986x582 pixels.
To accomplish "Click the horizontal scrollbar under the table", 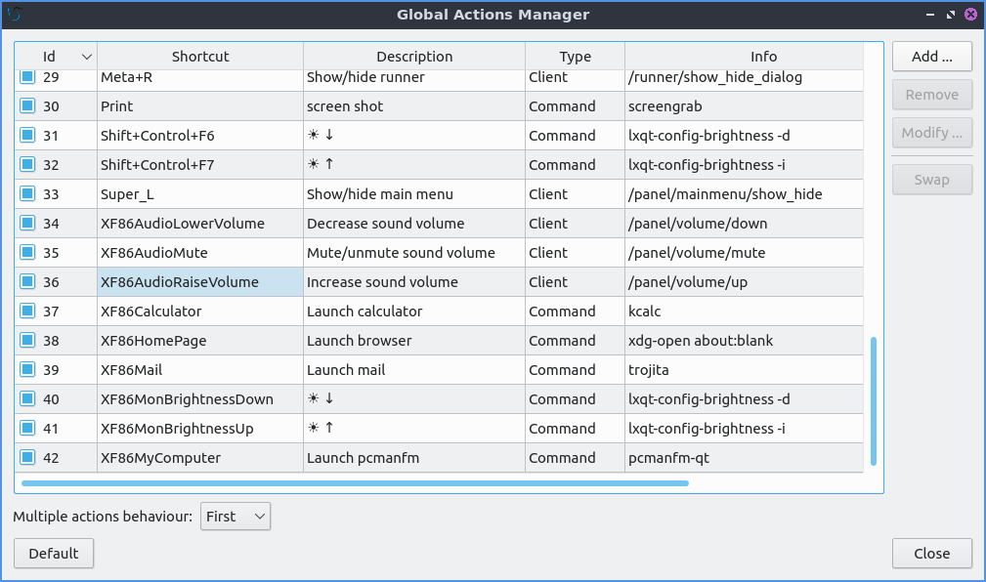I will tap(355, 482).
